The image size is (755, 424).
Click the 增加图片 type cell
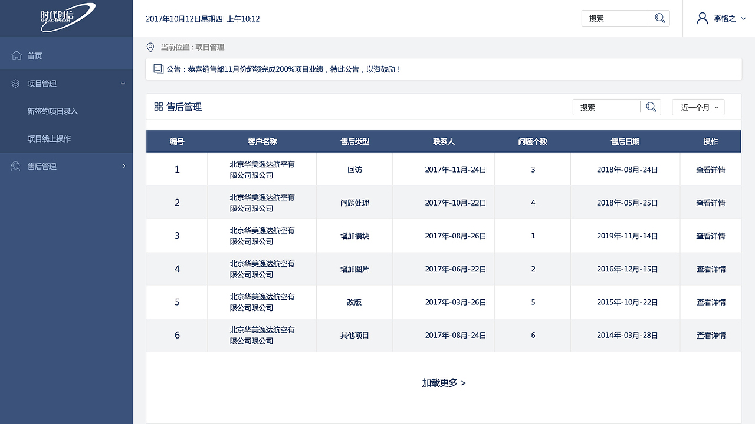(x=354, y=269)
